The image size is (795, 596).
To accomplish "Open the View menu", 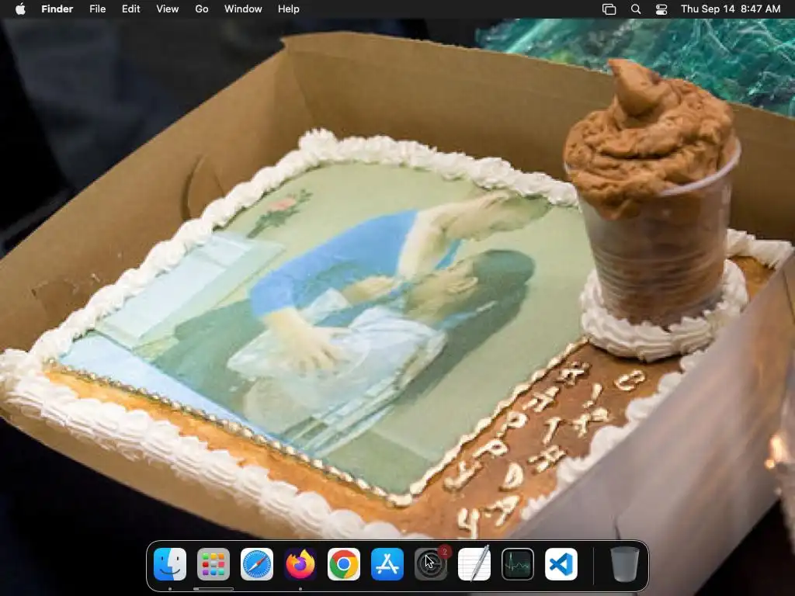I will 168,9.
